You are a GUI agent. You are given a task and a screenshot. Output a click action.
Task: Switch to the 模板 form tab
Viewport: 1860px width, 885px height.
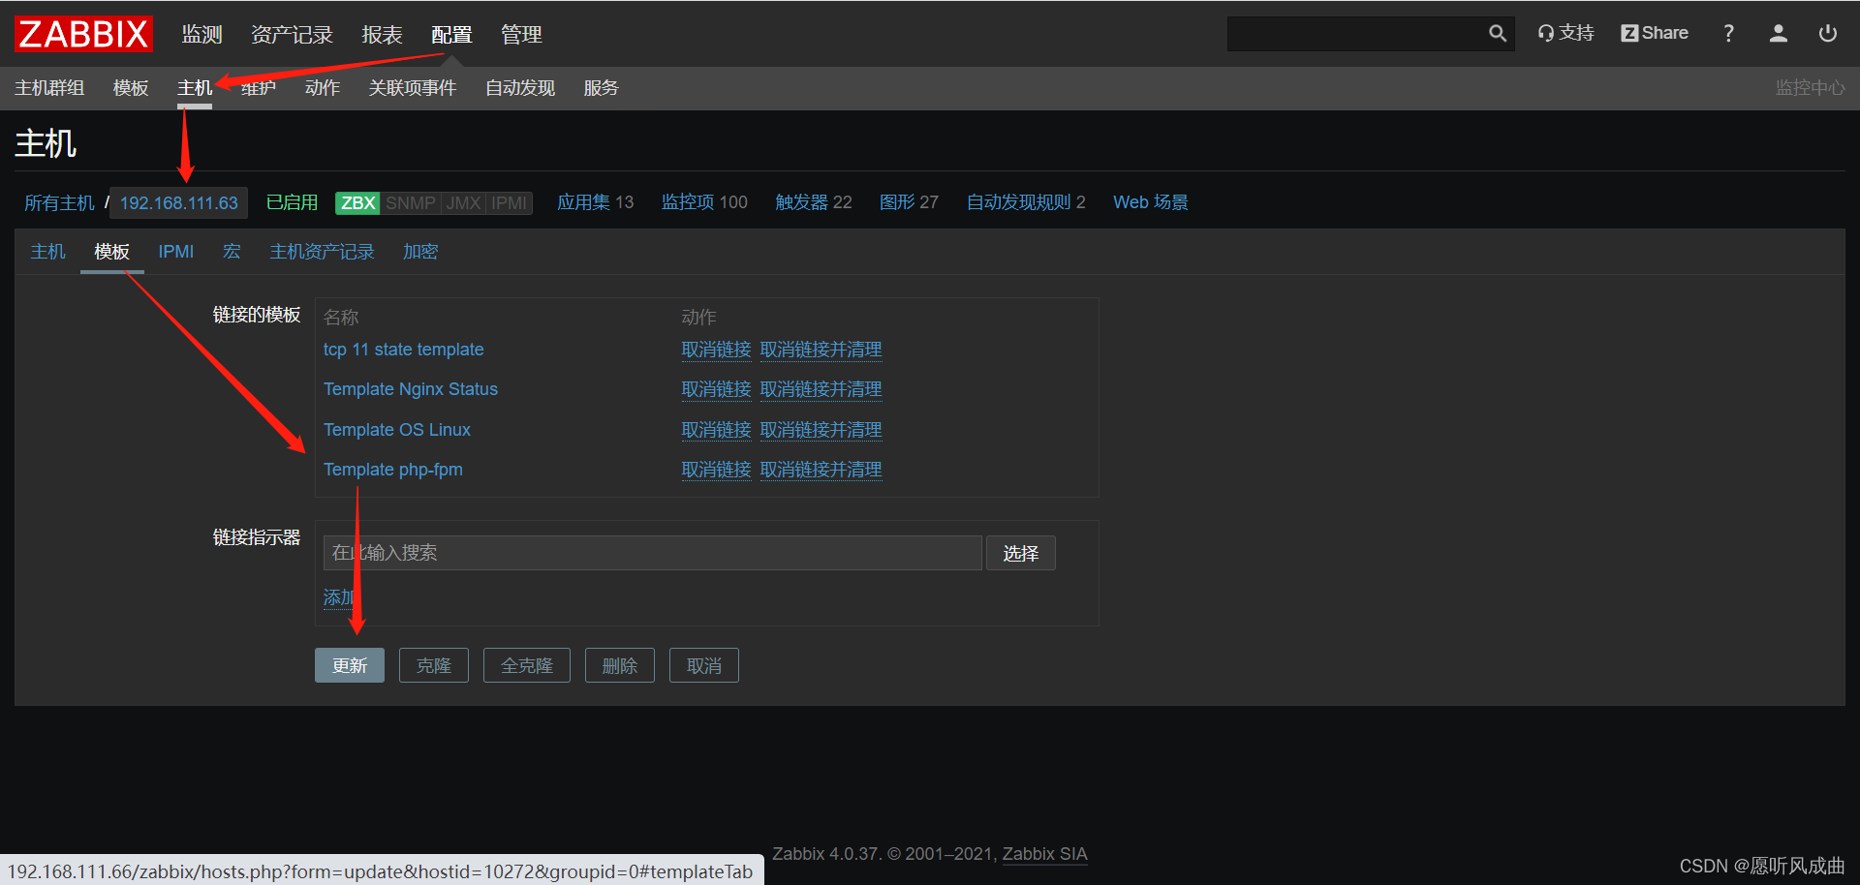pyautogui.click(x=112, y=252)
